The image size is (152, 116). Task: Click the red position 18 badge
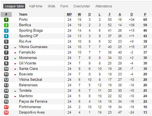click(6, 112)
